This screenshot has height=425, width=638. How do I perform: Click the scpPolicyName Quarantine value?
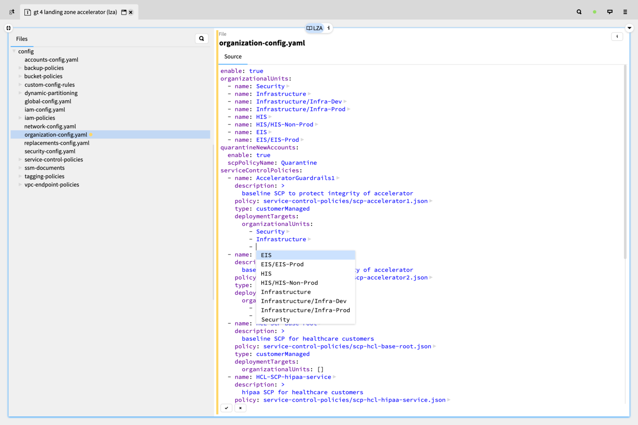pyautogui.click(x=299, y=163)
